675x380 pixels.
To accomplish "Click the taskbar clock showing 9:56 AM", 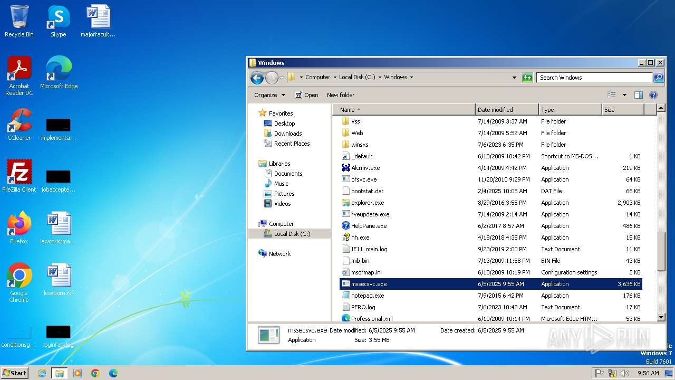I will click(x=648, y=373).
